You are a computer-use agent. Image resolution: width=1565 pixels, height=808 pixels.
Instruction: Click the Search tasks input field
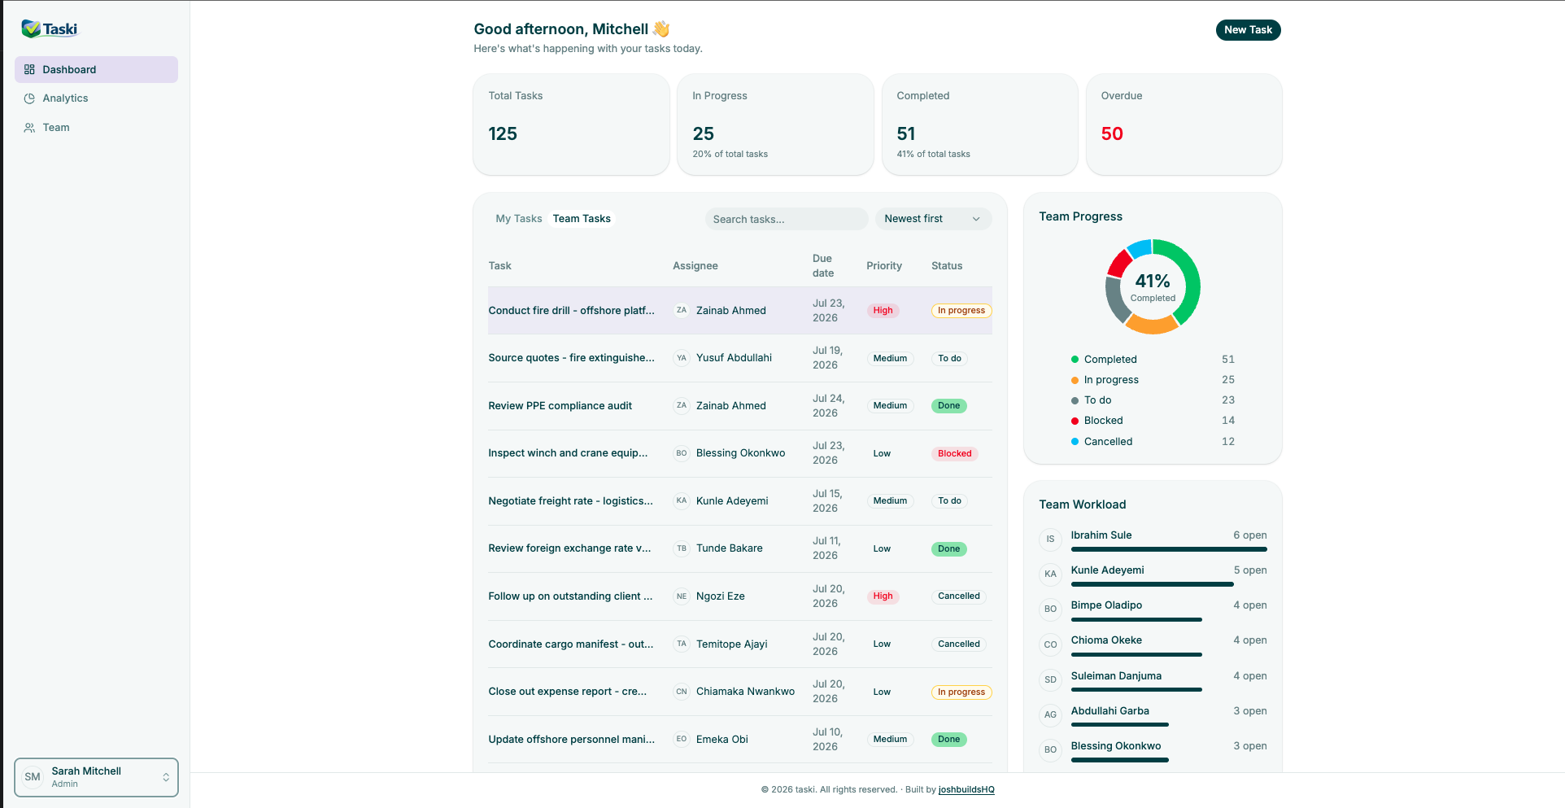[787, 219]
